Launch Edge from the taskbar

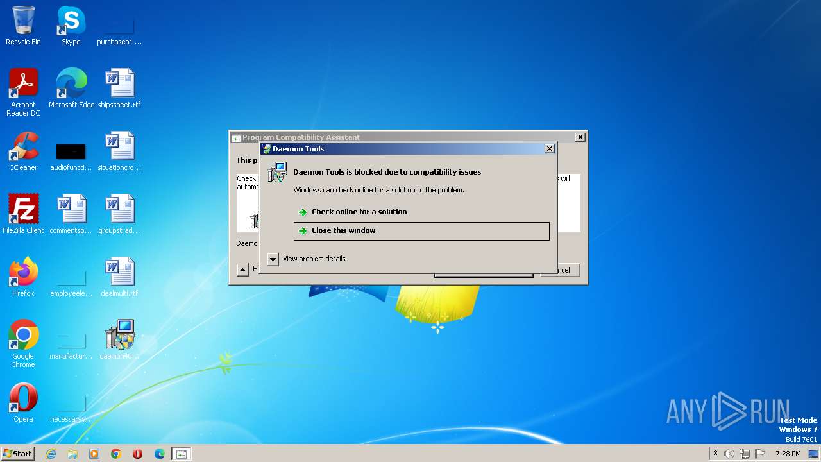(160, 454)
